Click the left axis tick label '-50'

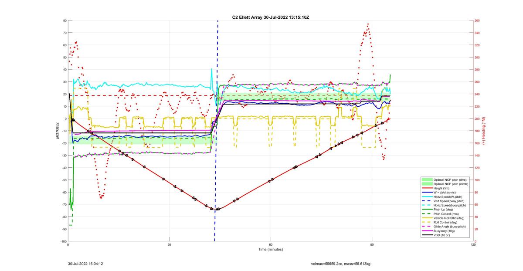point(64,180)
